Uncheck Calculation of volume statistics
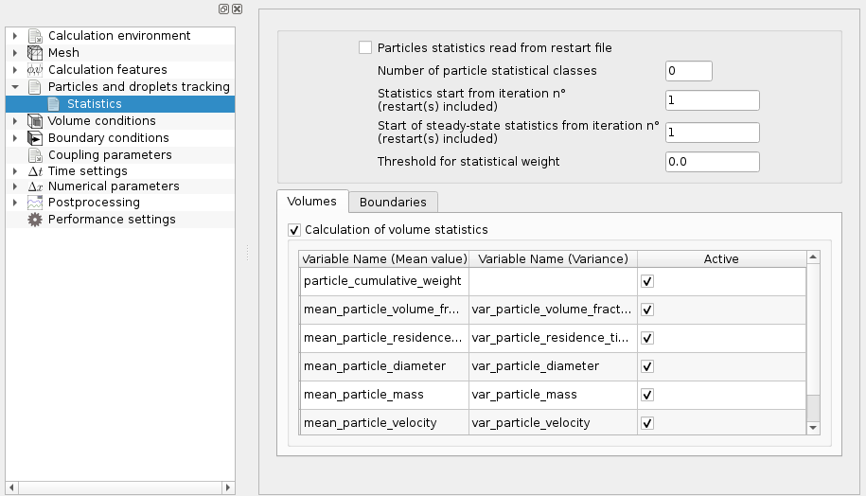This screenshot has height=496, width=866. [294, 230]
